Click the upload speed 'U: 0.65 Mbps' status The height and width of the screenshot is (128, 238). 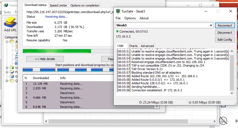(x=205, y=102)
